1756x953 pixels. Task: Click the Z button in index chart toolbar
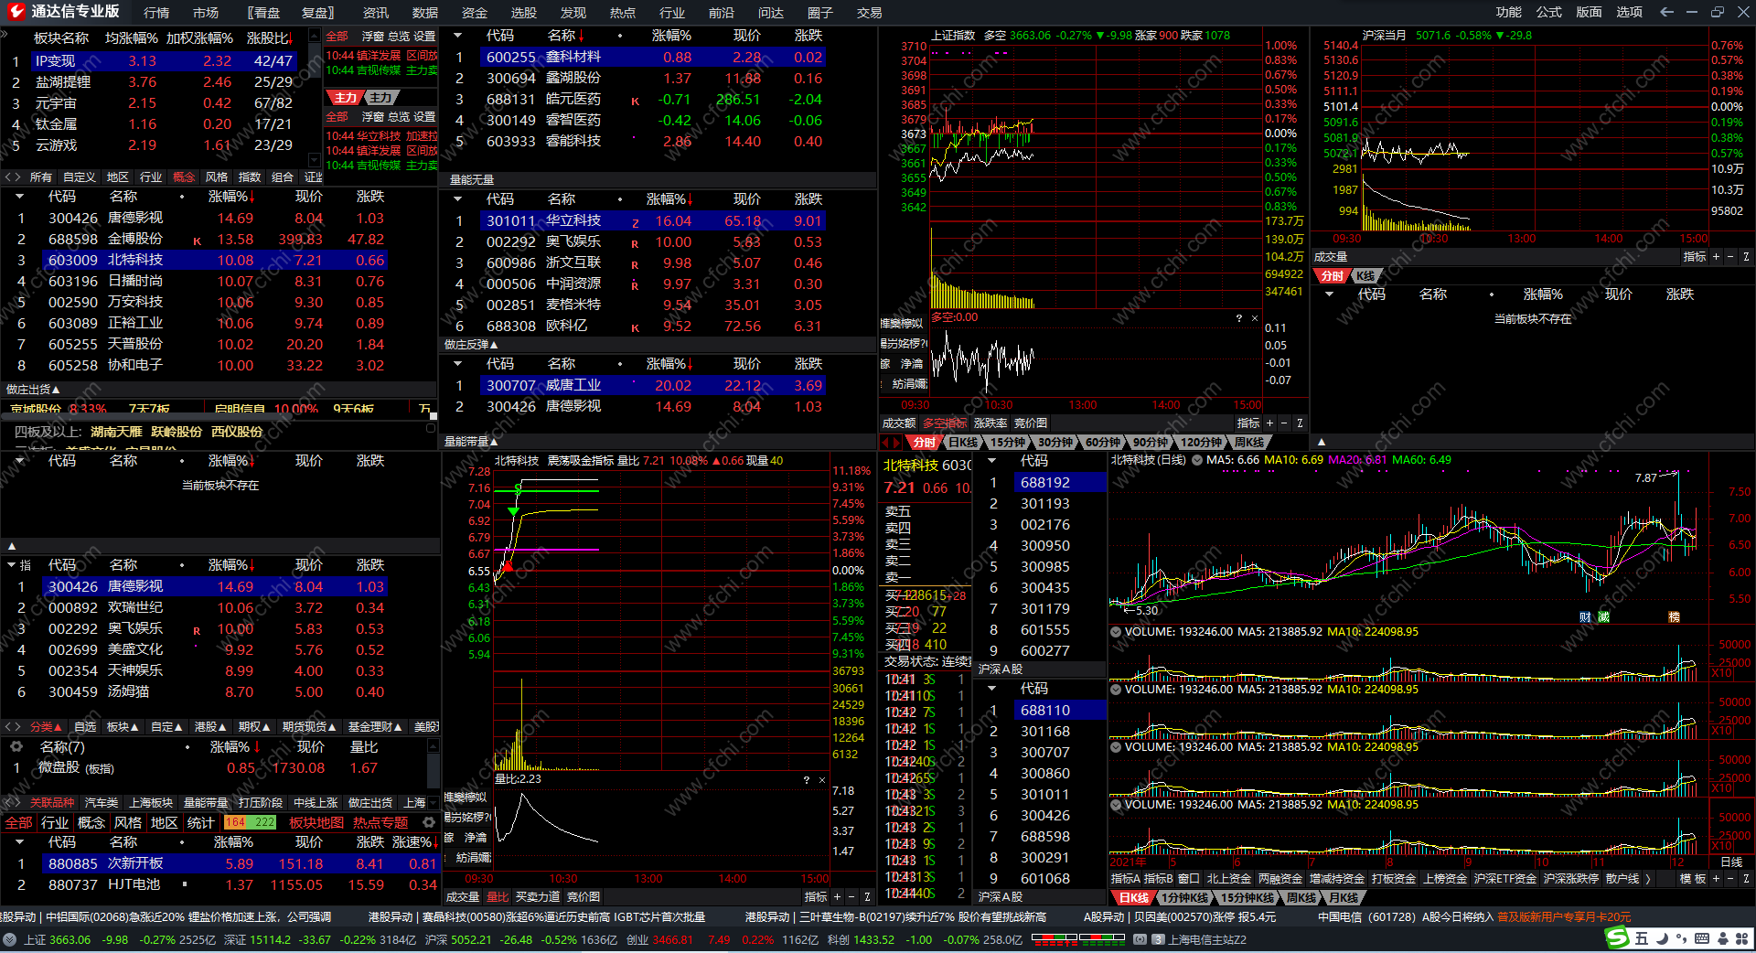click(1300, 423)
